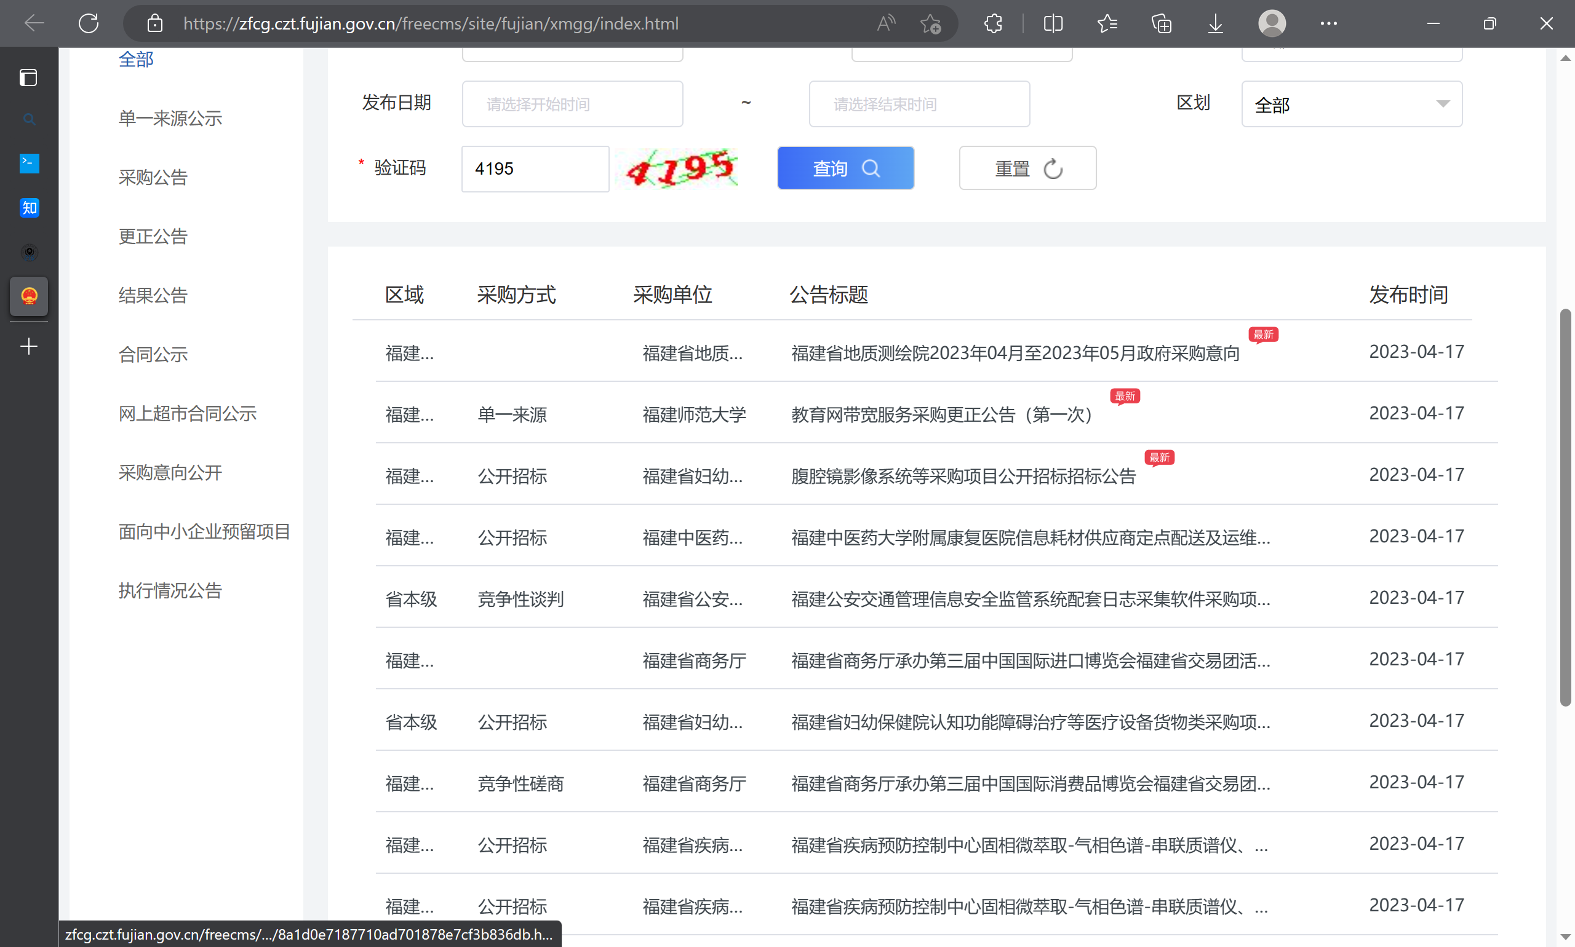
Task: Open 采购意向公开 category
Action: coord(170,472)
